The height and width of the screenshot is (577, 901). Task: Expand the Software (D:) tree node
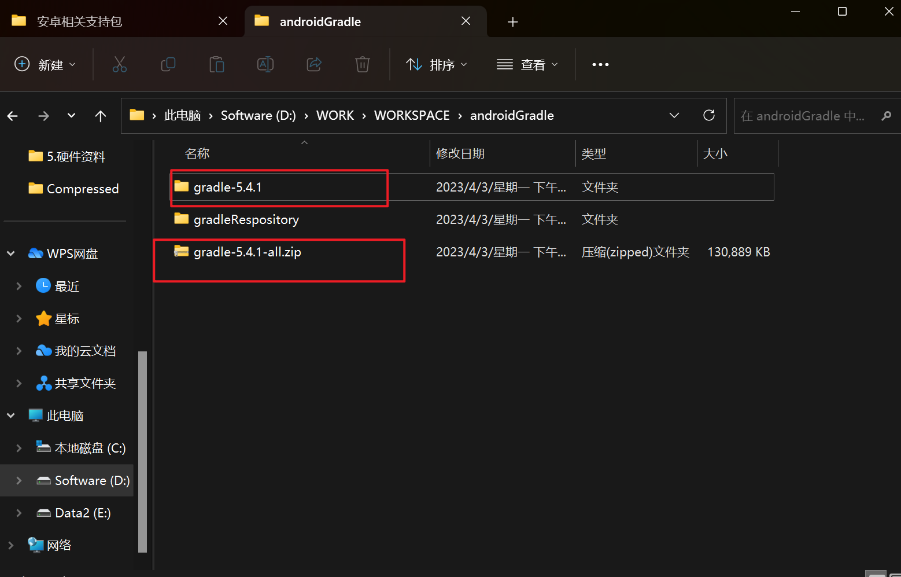(19, 480)
